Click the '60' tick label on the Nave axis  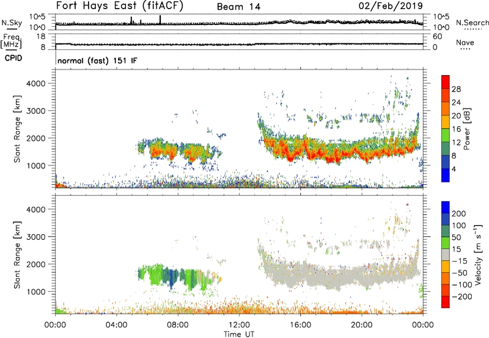[x=437, y=37]
